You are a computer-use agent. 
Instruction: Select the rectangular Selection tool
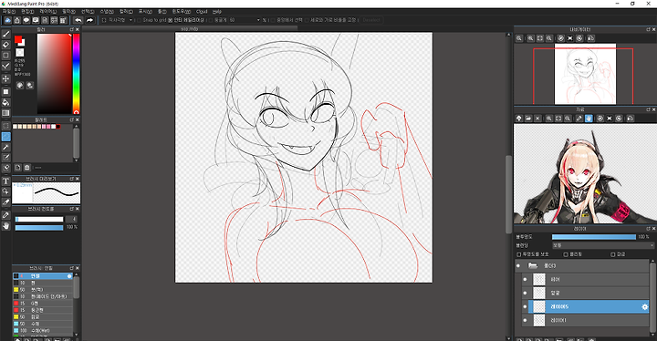tap(5, 126)
